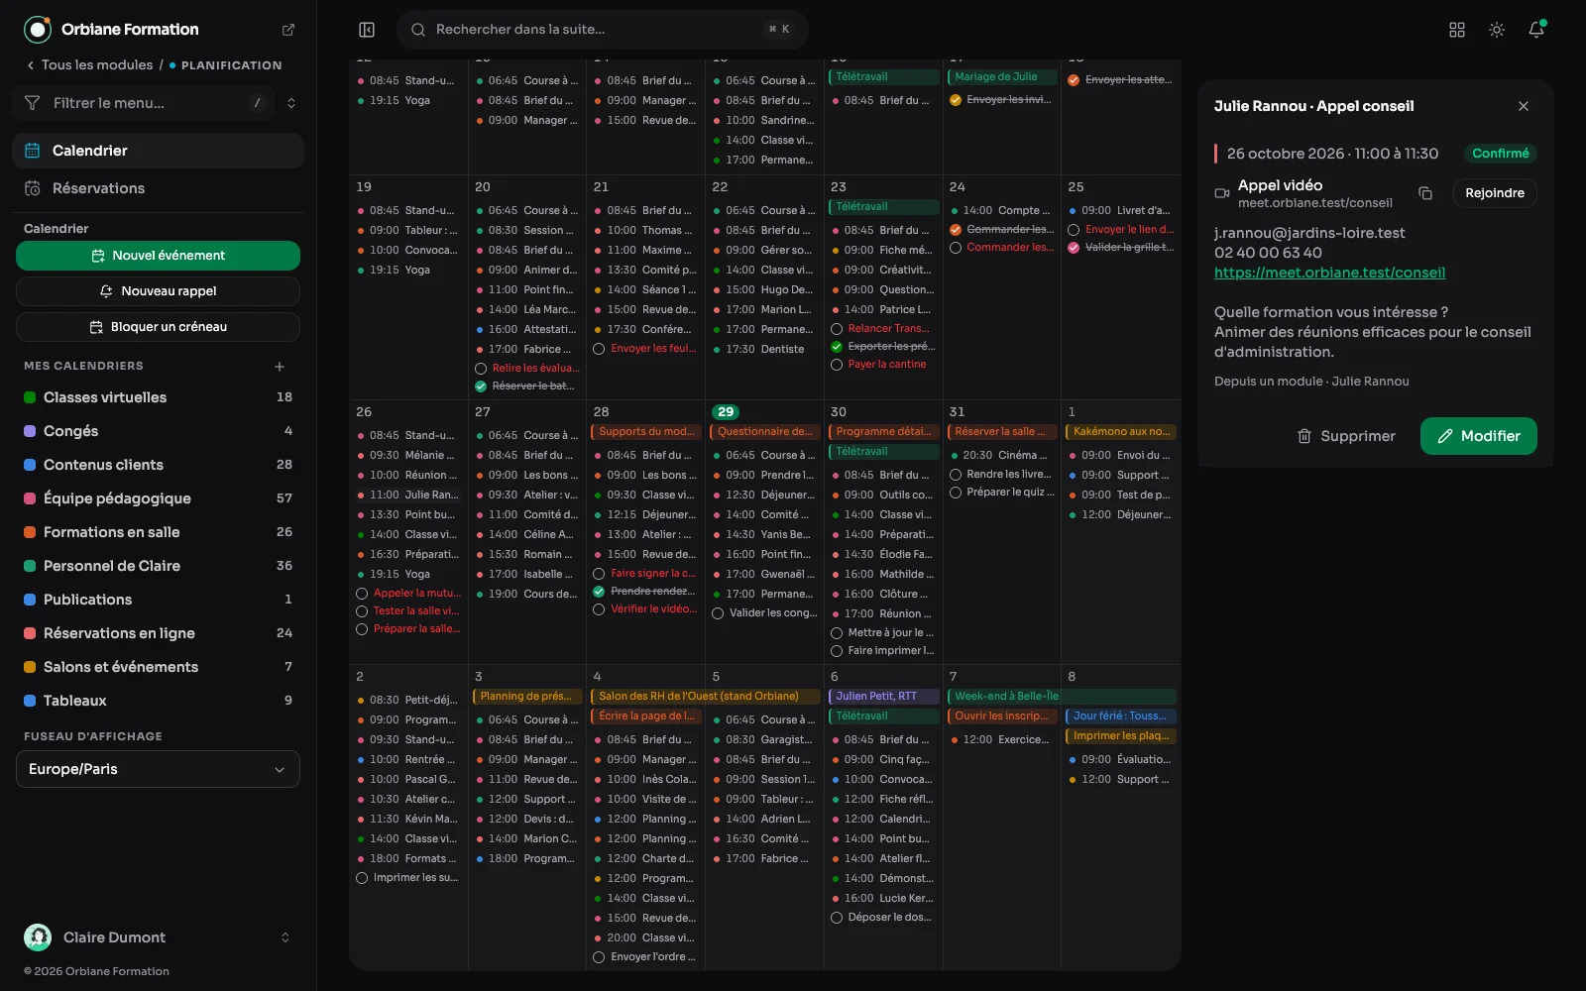Go back to Tous les modules
The height and width of the screenshot is (991, 1586).
tap(89, 65)
